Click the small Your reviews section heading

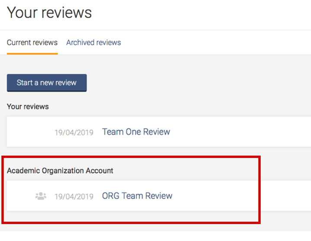[x=28, y=107]
